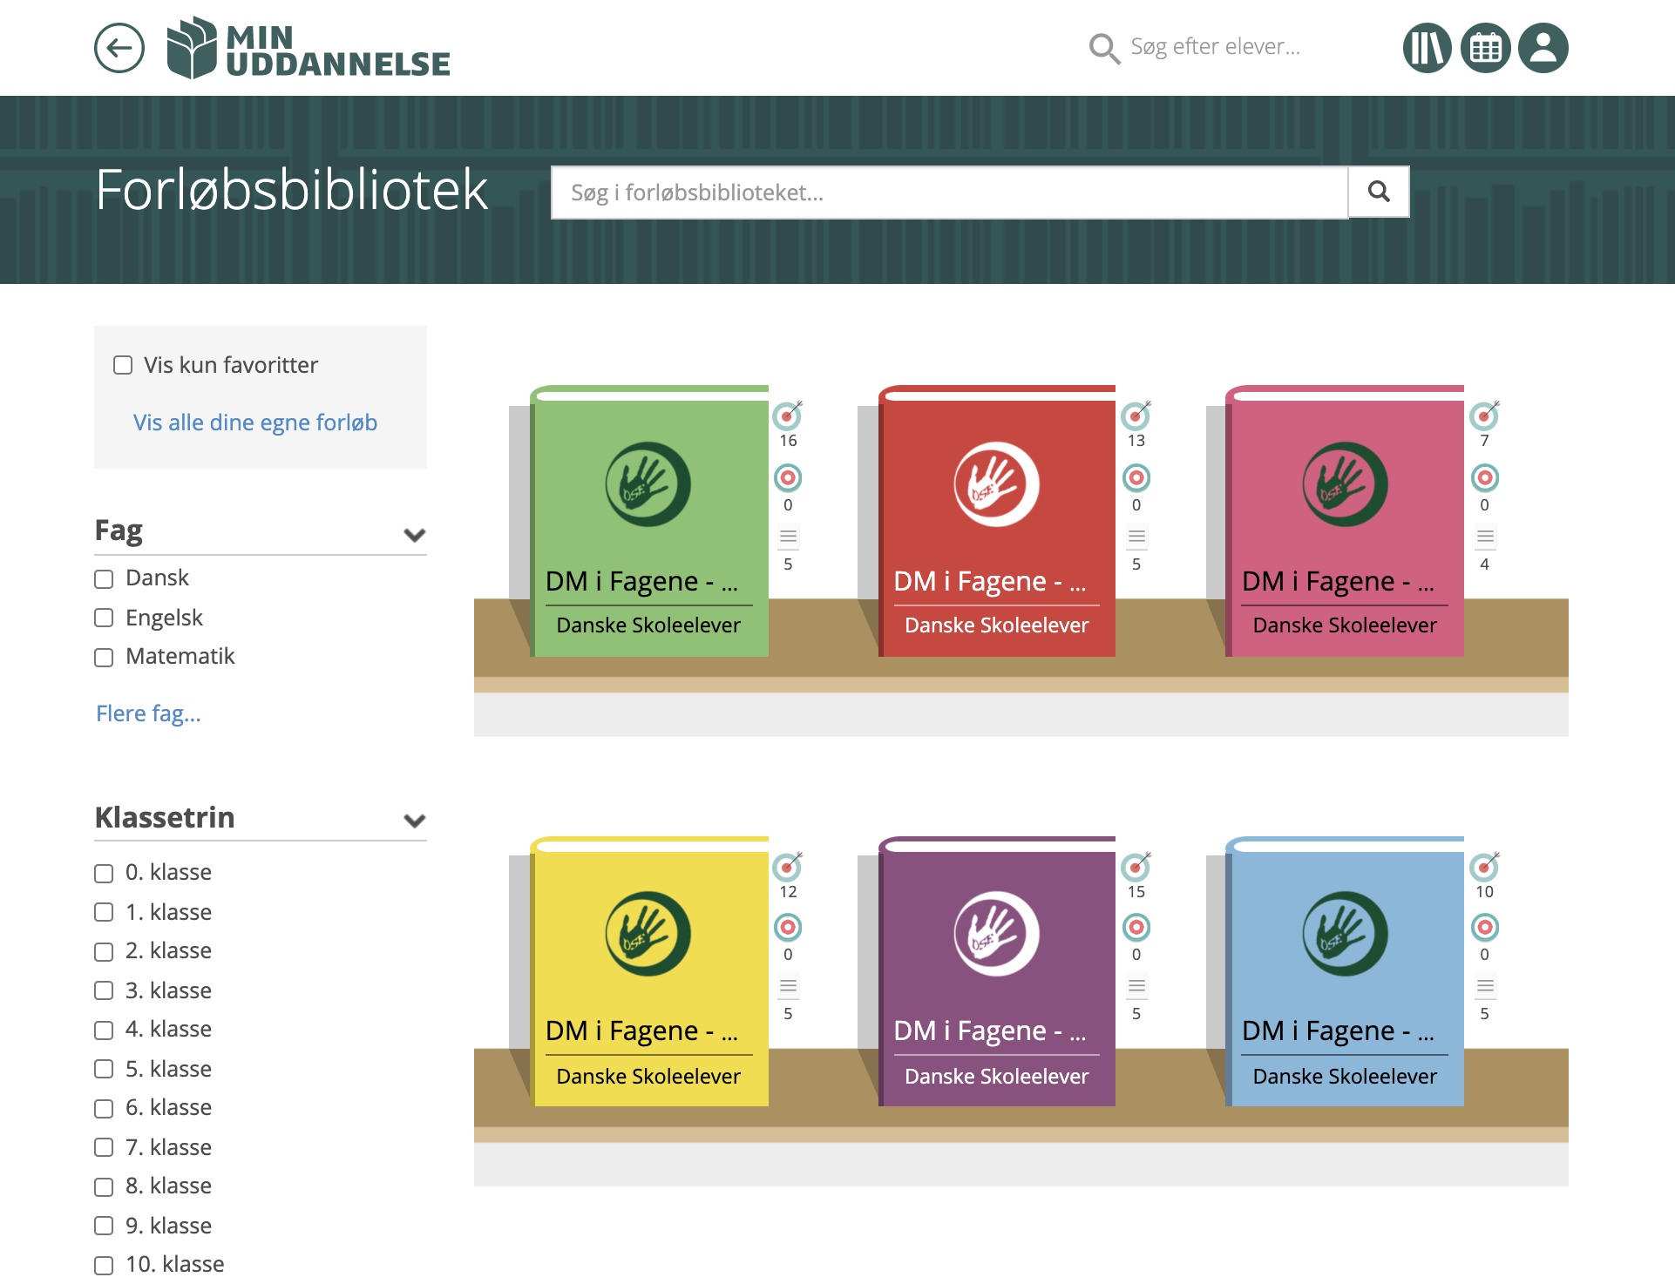Click the magnifier icon beside Søg efter elever
This screenshot has width=1675, height=1284.
(x=1104, y=48)
